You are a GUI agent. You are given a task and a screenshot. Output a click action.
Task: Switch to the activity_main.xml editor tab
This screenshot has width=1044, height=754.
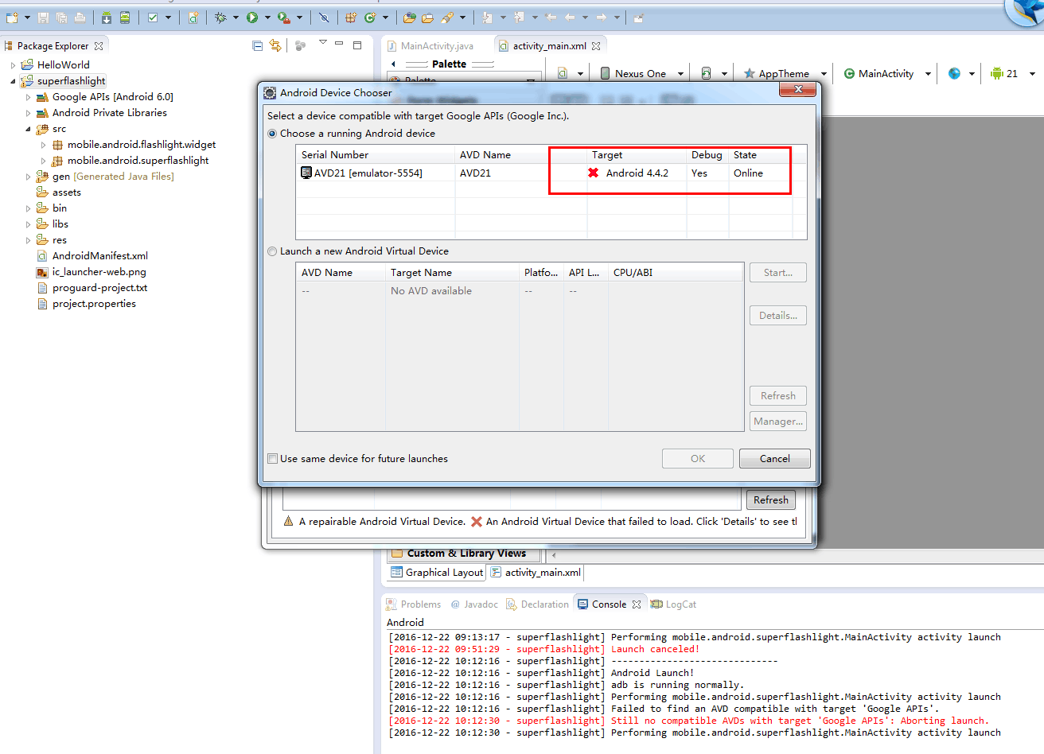[x=549, y=46]
